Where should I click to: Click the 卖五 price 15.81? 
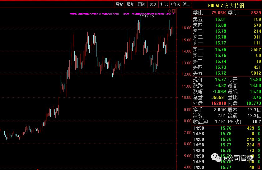pyautogui.click(x=221, y=19)
